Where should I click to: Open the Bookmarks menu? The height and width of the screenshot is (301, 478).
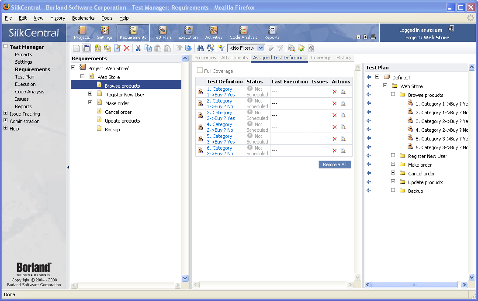pos(83,18)
